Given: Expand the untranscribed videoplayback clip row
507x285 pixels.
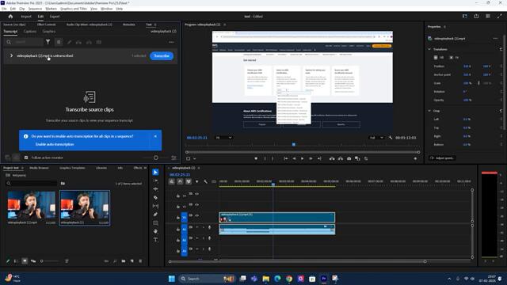Looking at the screenshot, I should pyautogui.click(x=11, y=55).
